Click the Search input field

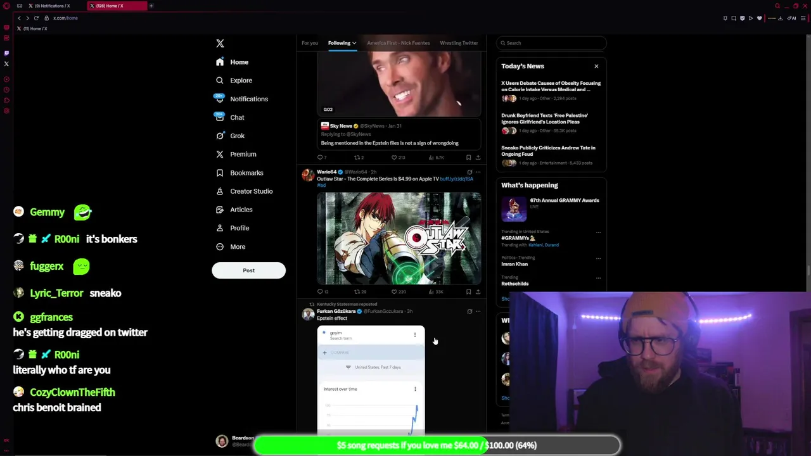(551, 43)
